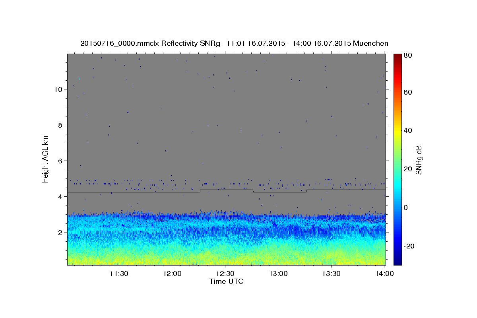This screenshot has height=318, width=477.
Task: Click the 13:30 time tick label
Action: [331, 273]
